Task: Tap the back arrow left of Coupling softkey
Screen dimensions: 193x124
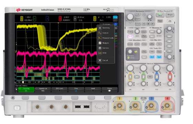Action: (x=16, y=89)
